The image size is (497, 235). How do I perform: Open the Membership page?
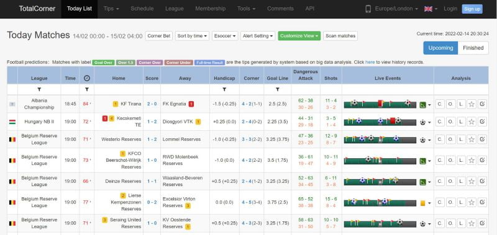point(211,9)
